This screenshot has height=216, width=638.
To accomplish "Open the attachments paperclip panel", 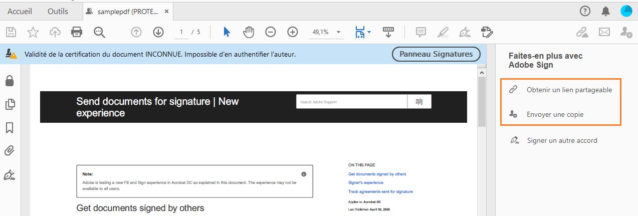I will (x=10, y=151).
